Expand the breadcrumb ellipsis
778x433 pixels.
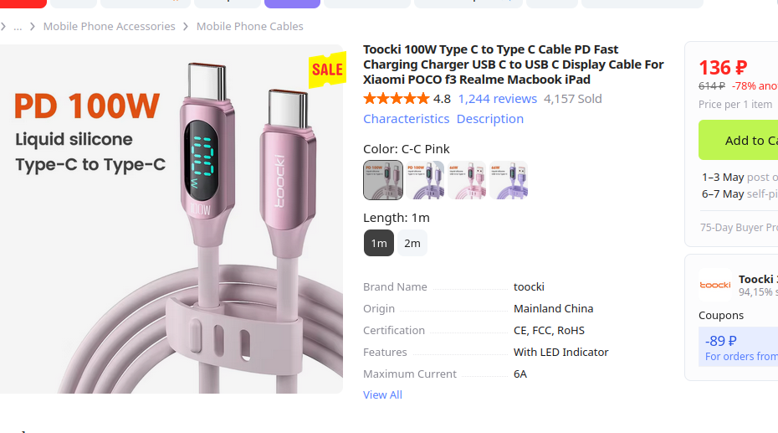[18, 27]
